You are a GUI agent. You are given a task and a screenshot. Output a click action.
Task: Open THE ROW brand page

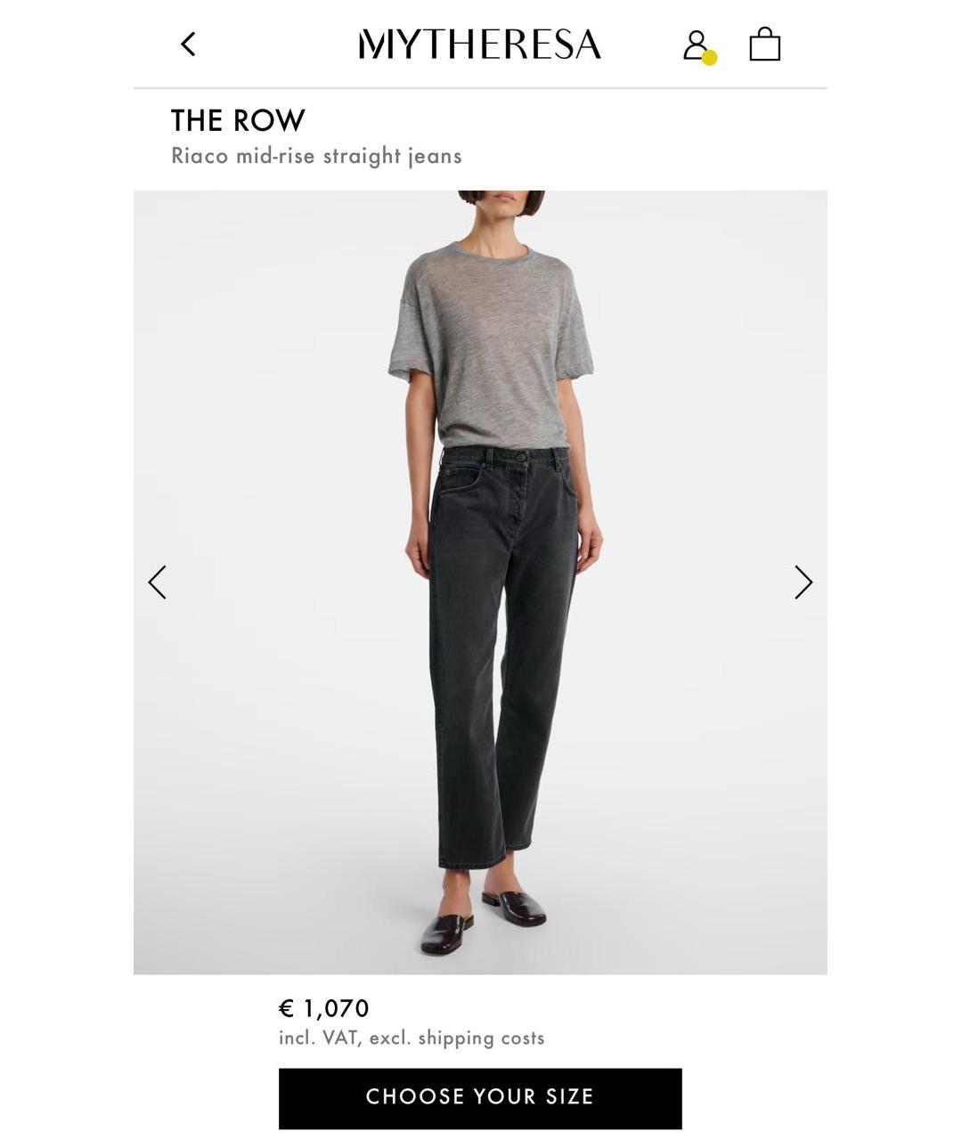click(x=238, y=120)
